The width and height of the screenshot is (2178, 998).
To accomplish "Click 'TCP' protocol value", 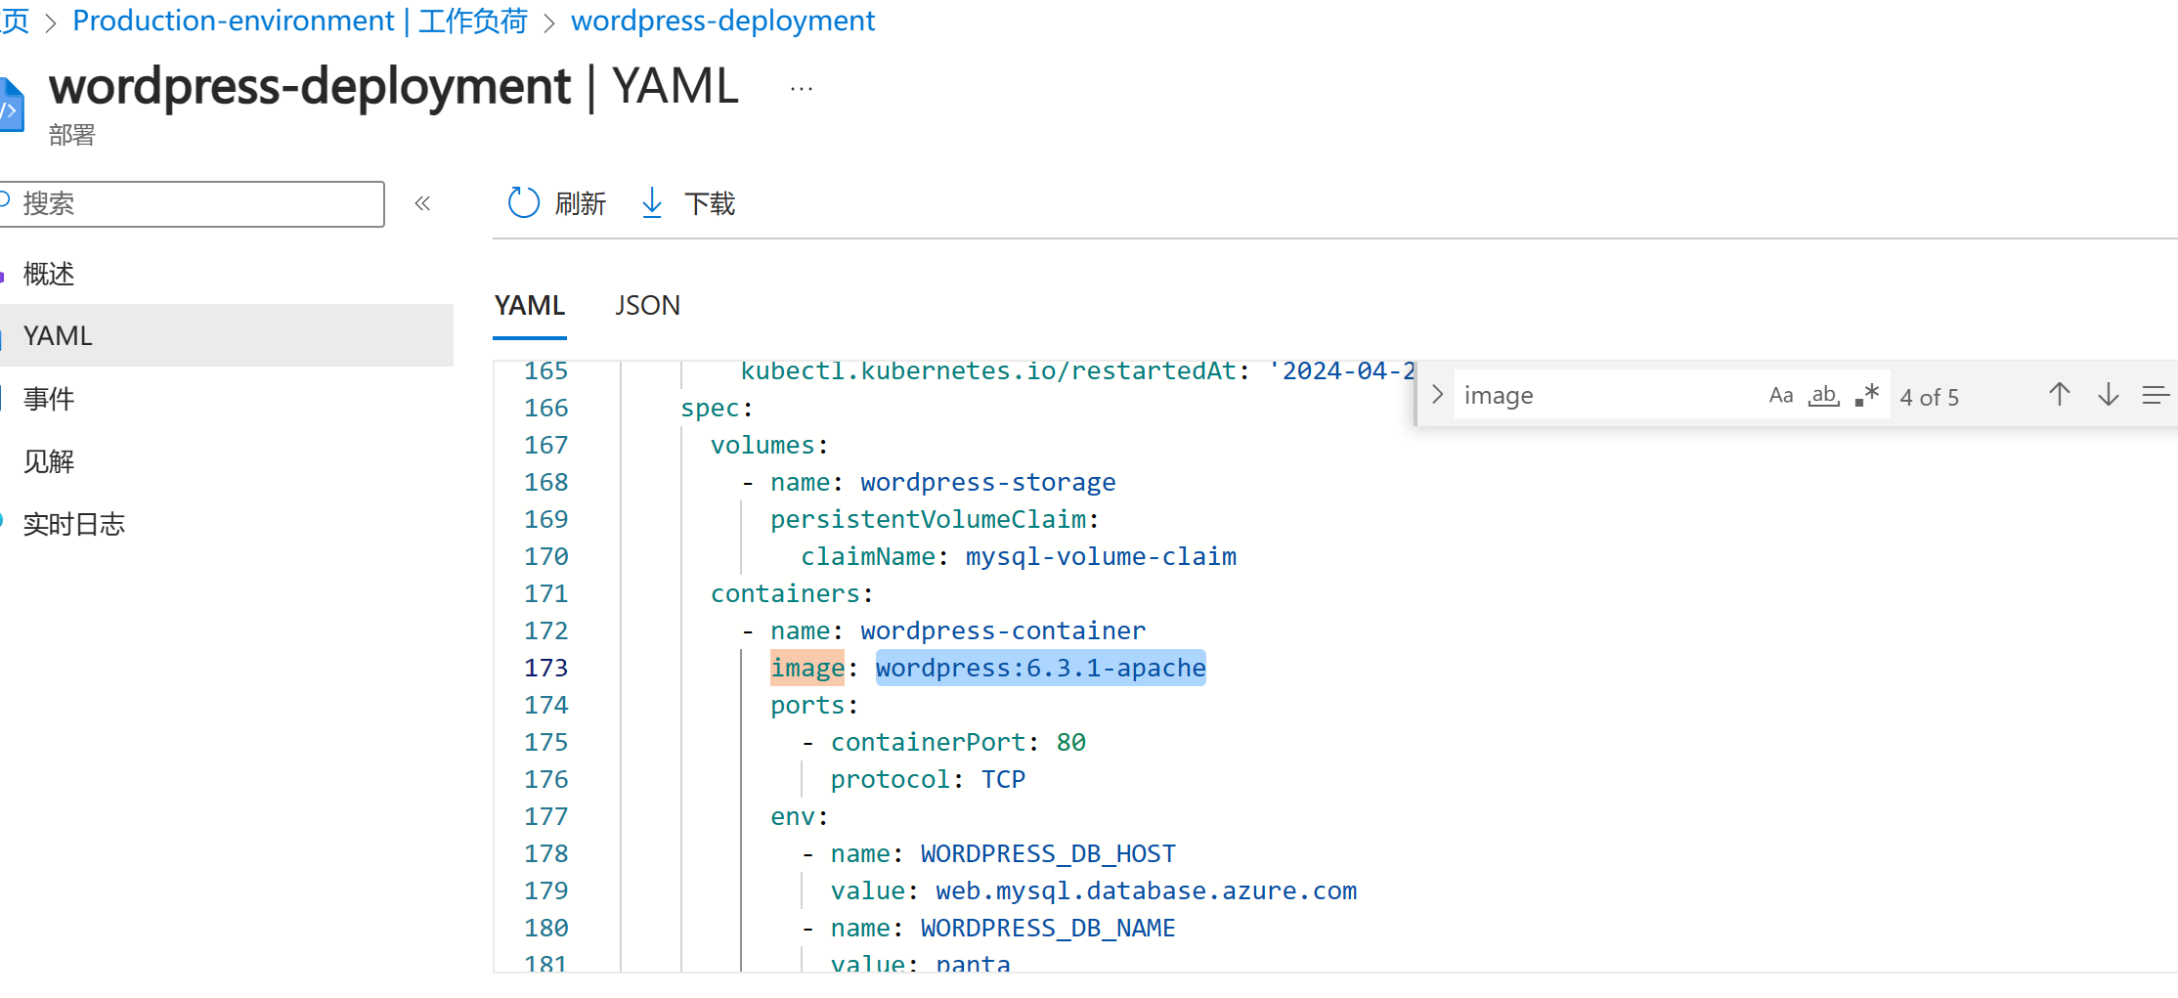I will pyautogui.click(x=1003, y=779).
